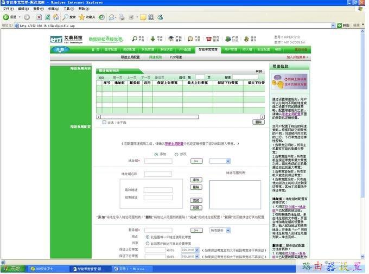Viewport: 369px width, 274px height.
Task: Click the 返回 button
Action: pos(196,208)
